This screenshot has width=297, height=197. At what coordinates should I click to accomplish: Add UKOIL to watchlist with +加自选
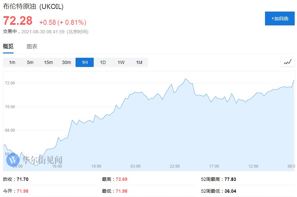click(x=280, y=18)
